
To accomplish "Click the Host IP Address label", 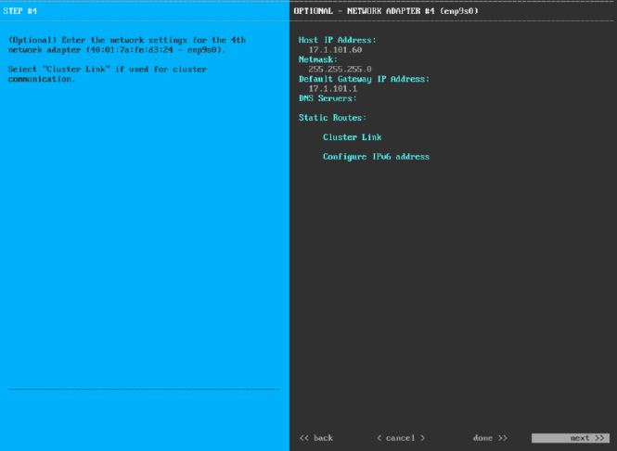I will point(337,43).
